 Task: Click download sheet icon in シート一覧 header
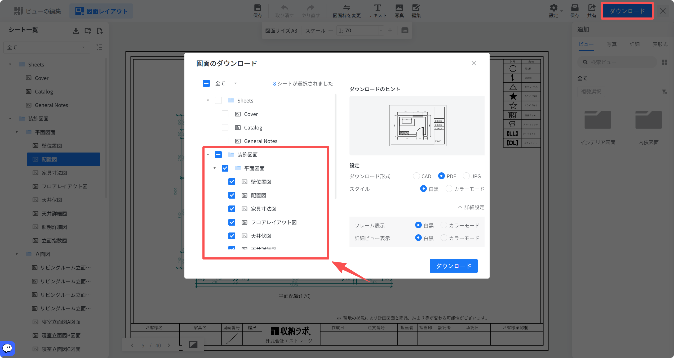(x=76, y=31)
